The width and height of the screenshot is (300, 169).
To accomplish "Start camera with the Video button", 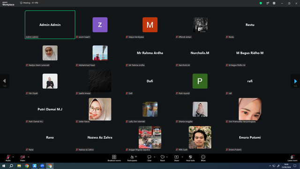I will coord(22,158).
